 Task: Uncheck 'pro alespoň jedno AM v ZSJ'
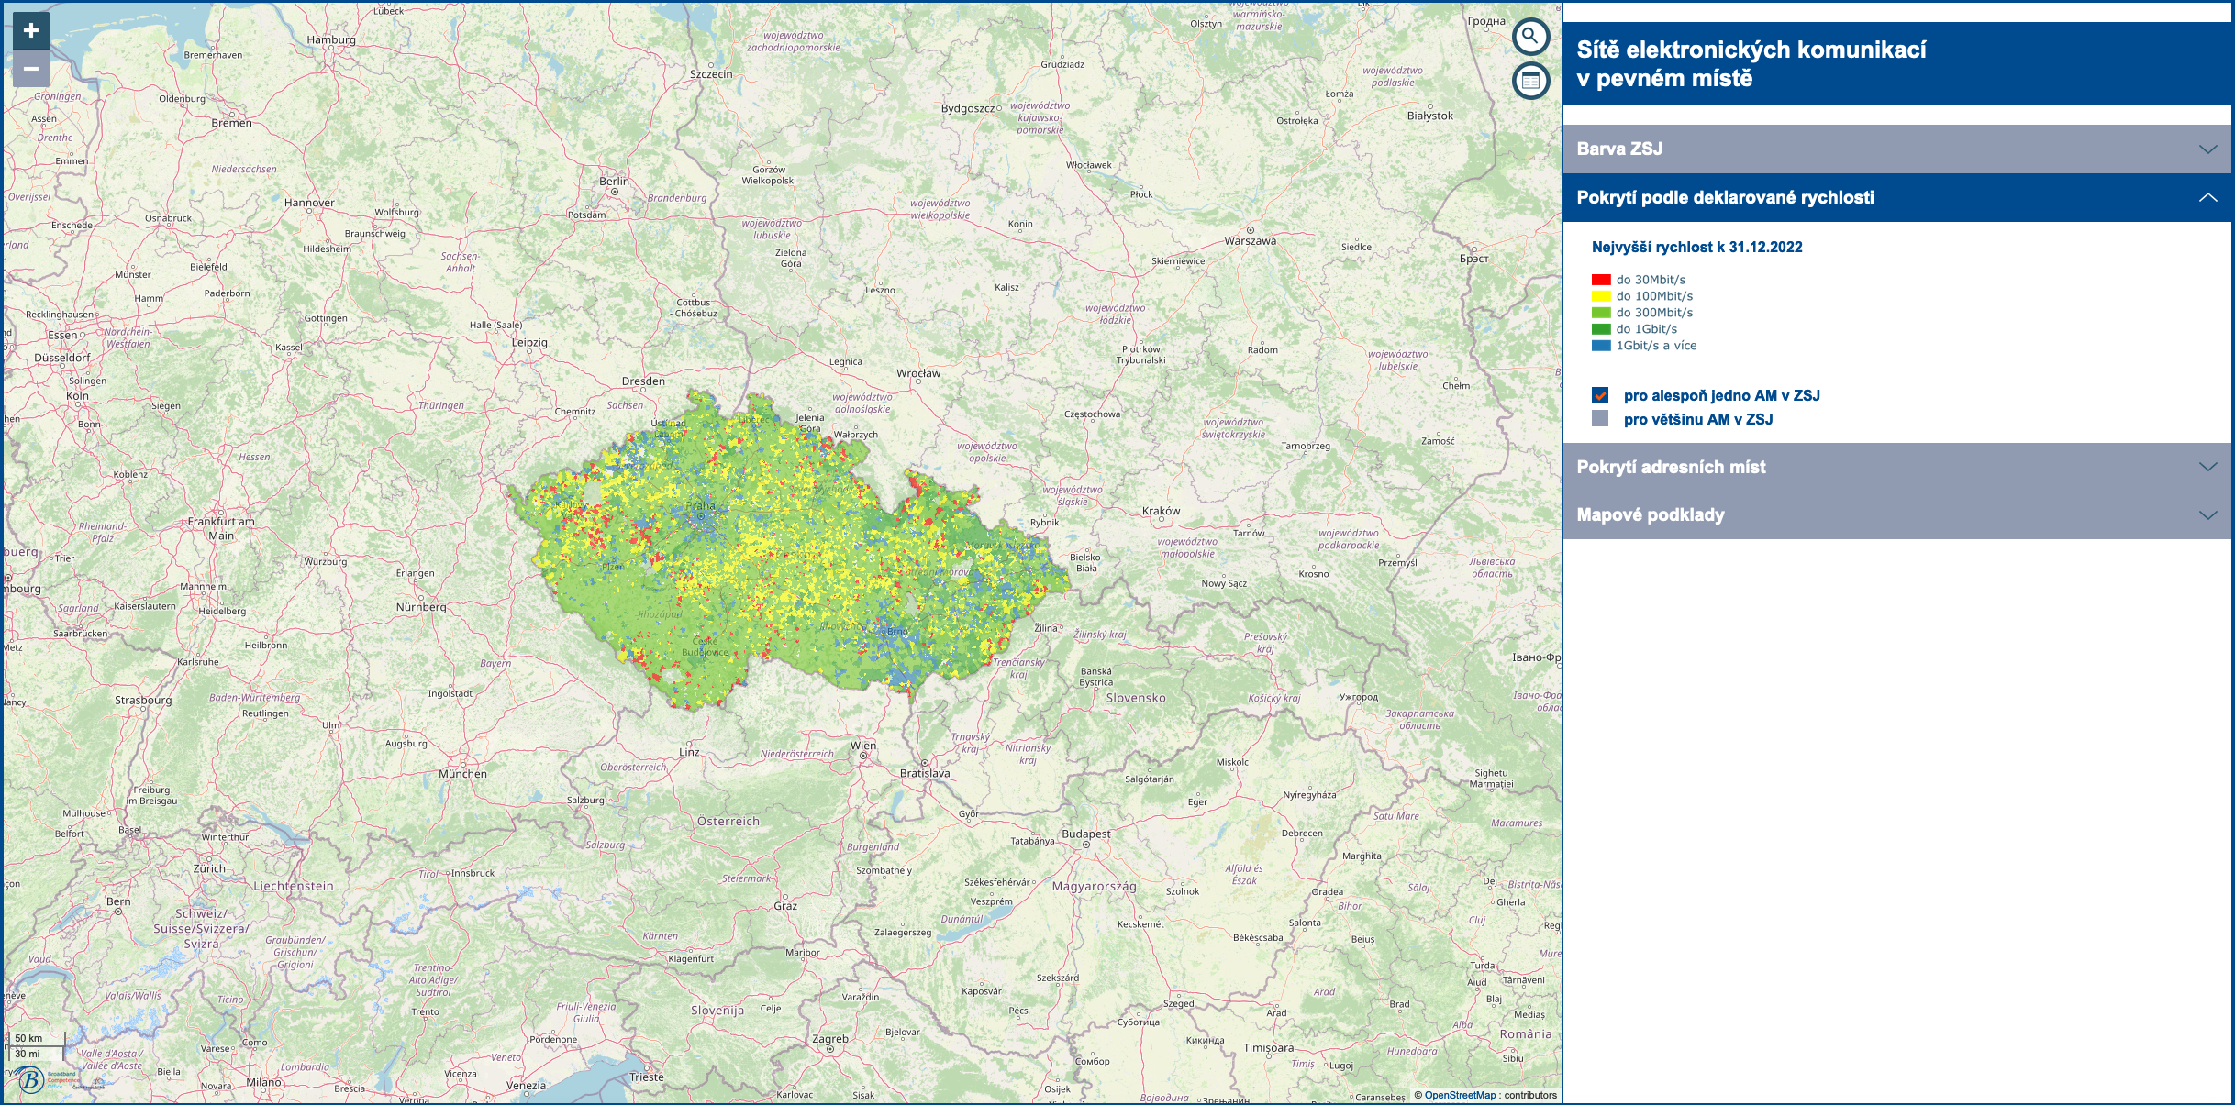point(1600,396)
